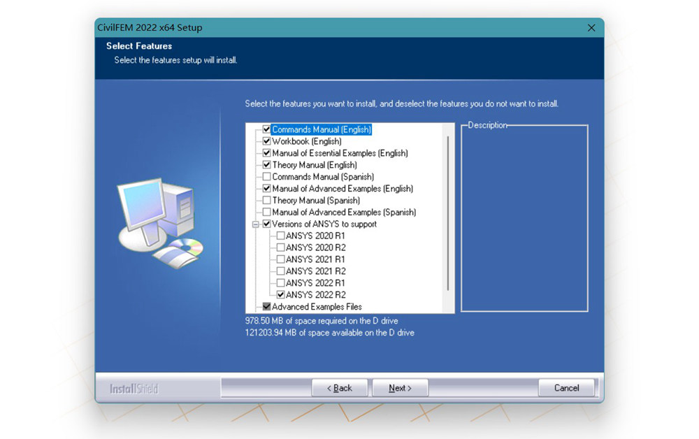Select the ANSYS 2020 R1 label

pos(316,236)
